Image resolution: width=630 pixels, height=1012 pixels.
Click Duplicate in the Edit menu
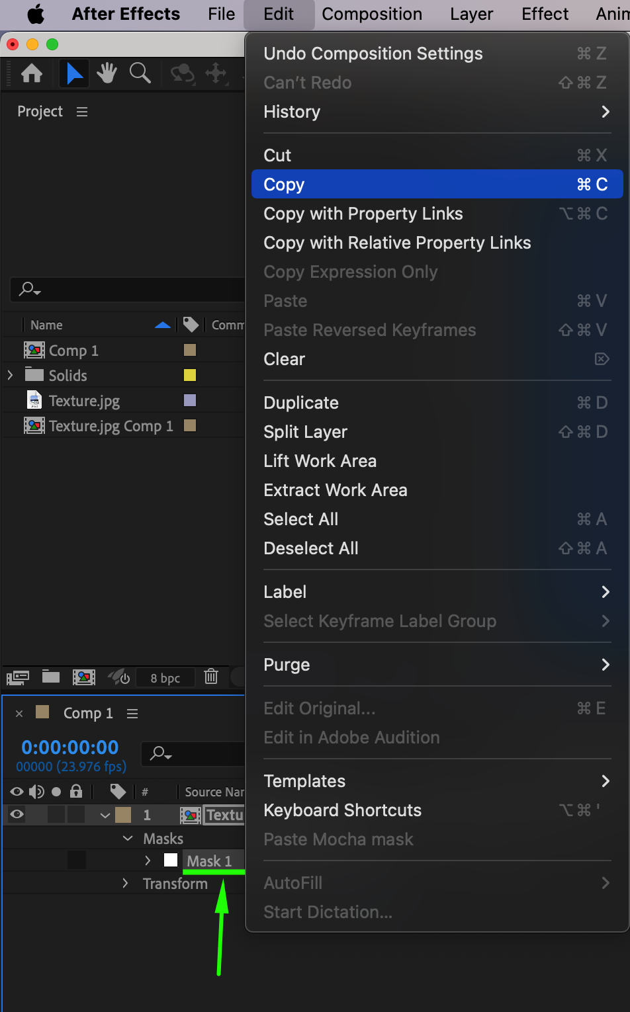pyautogui.click(x=301, y=403)
